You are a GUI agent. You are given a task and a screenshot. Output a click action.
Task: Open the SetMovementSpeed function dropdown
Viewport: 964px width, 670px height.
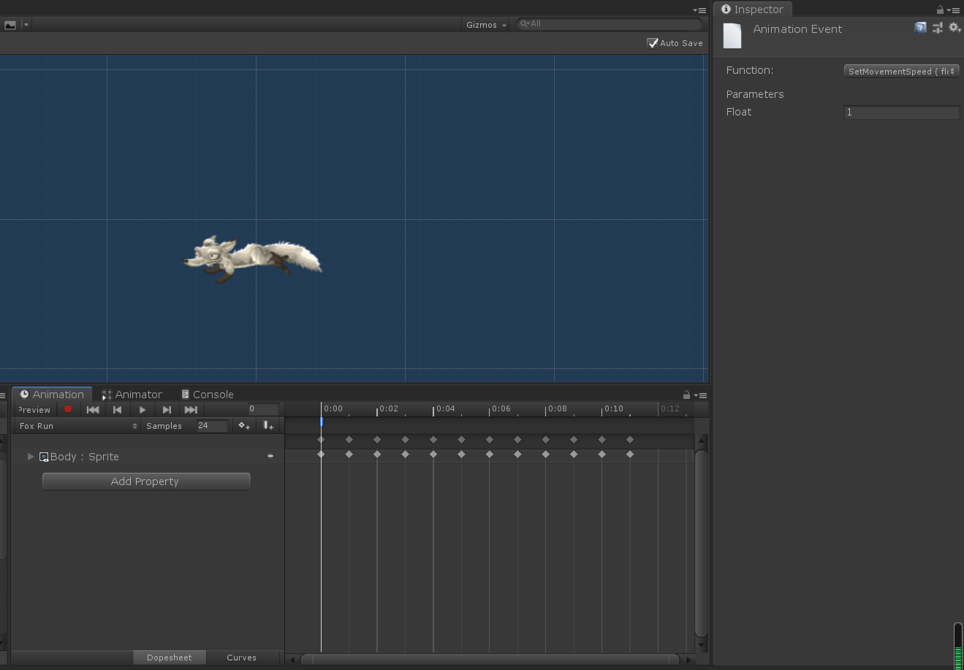[901, 71]
